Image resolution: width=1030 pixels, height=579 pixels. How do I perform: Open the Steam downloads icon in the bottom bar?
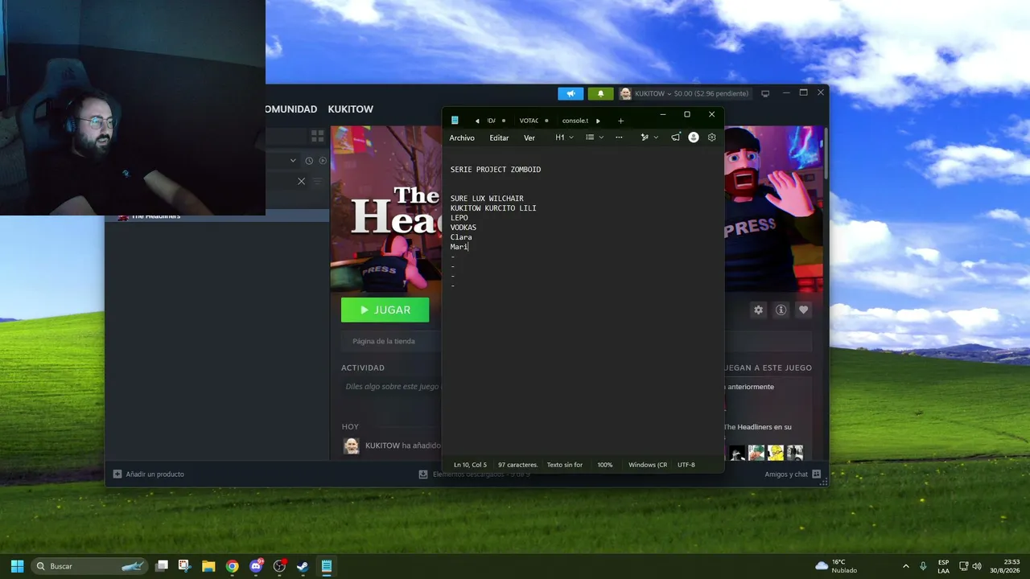(423, 474)
